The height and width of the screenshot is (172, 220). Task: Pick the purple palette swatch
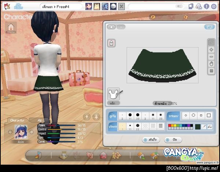coord(189,125)
